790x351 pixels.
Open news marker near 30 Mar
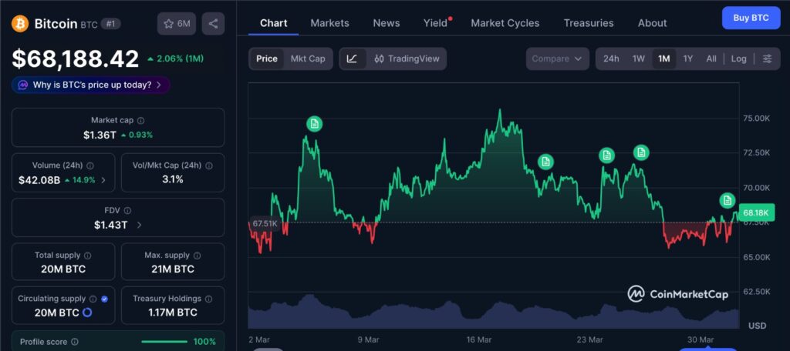pyautogui.click(x=727, y=200)
